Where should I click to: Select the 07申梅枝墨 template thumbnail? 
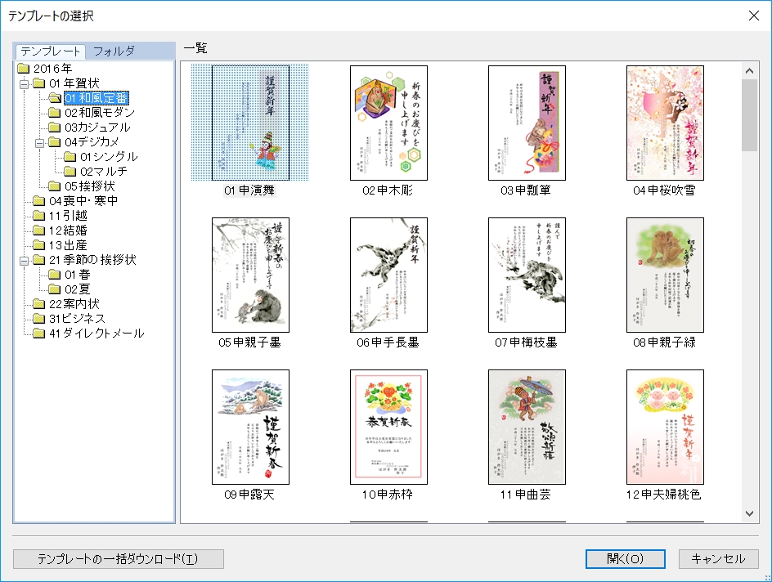coord(527,275)
